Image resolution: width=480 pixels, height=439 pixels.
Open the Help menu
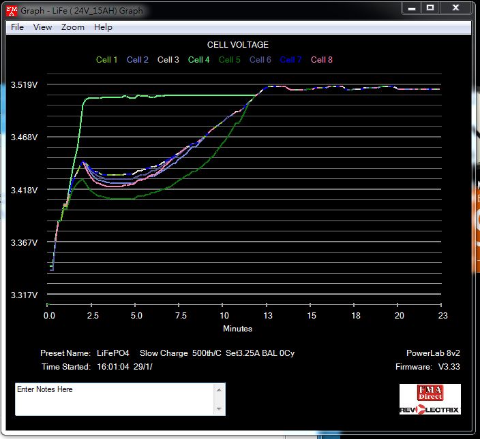click(103, 27)
